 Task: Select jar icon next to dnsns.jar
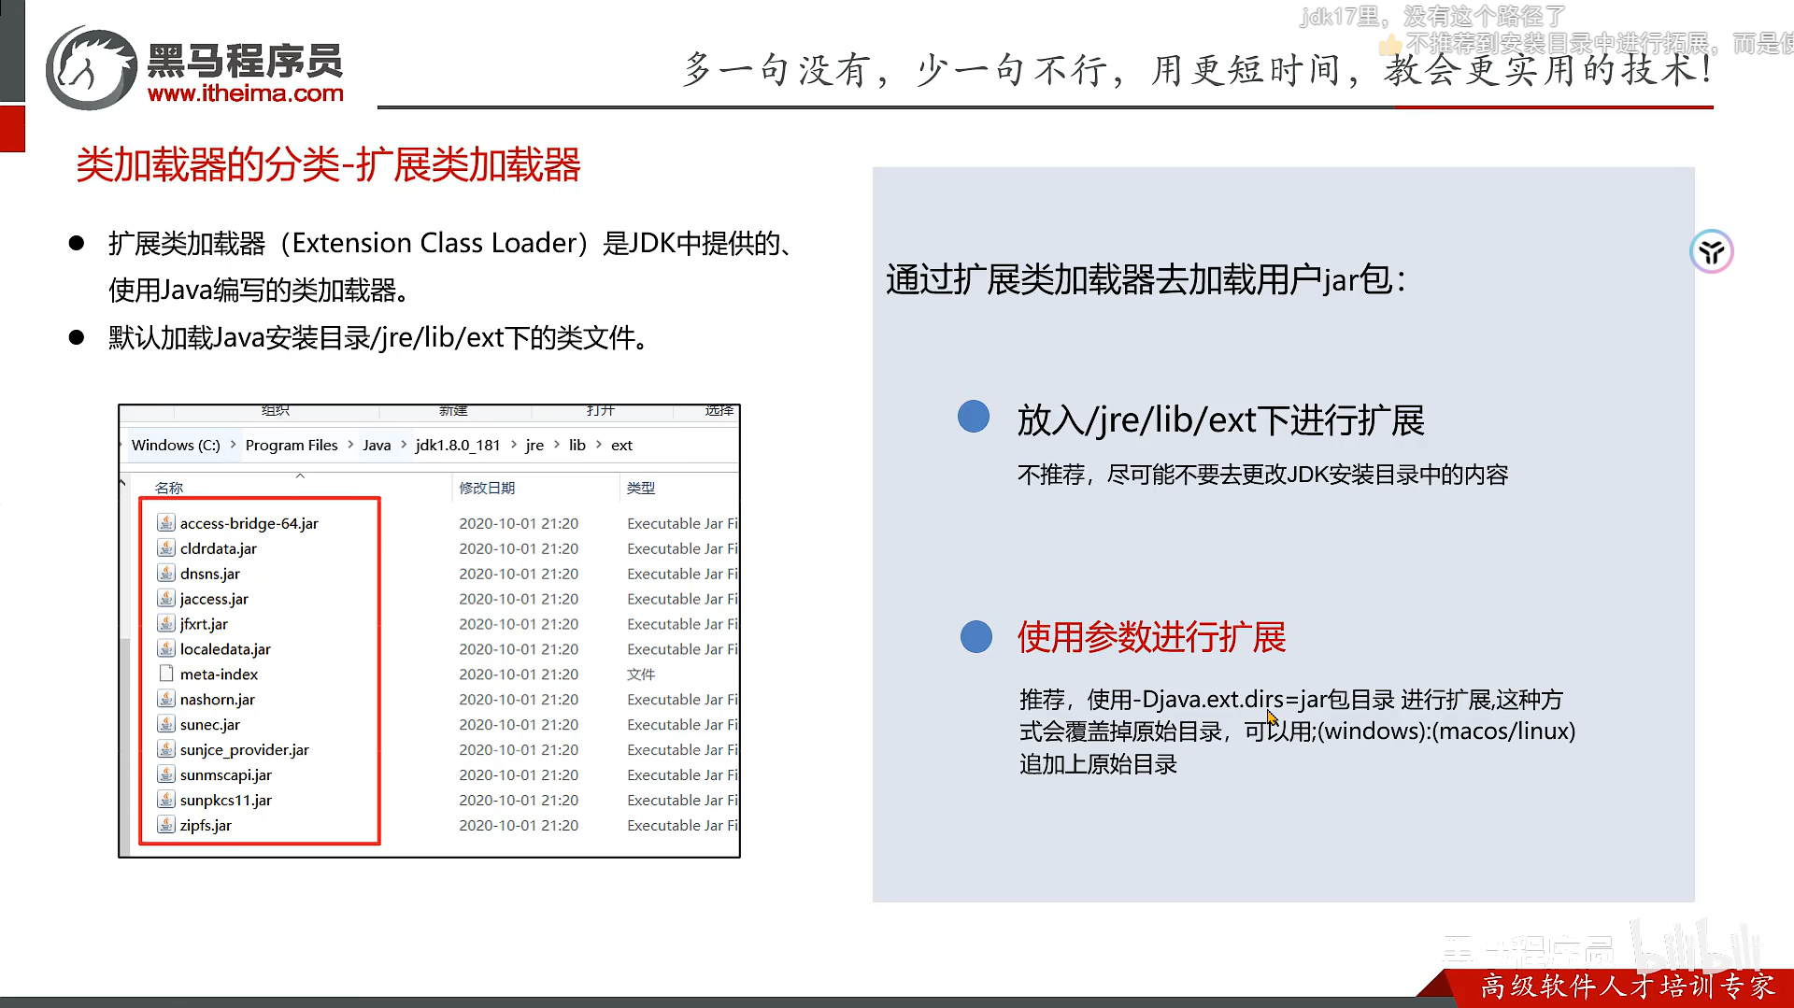pyautogui.click(x=166, y=573)
